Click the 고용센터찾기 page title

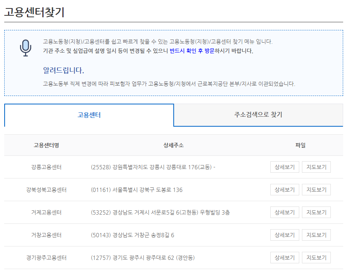[x=34, y=12]
